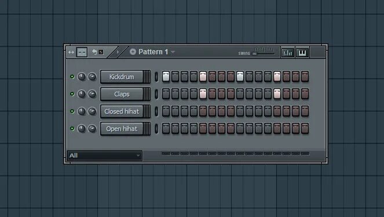Click the Open hihat volume knob

click(x=92, y=129)
